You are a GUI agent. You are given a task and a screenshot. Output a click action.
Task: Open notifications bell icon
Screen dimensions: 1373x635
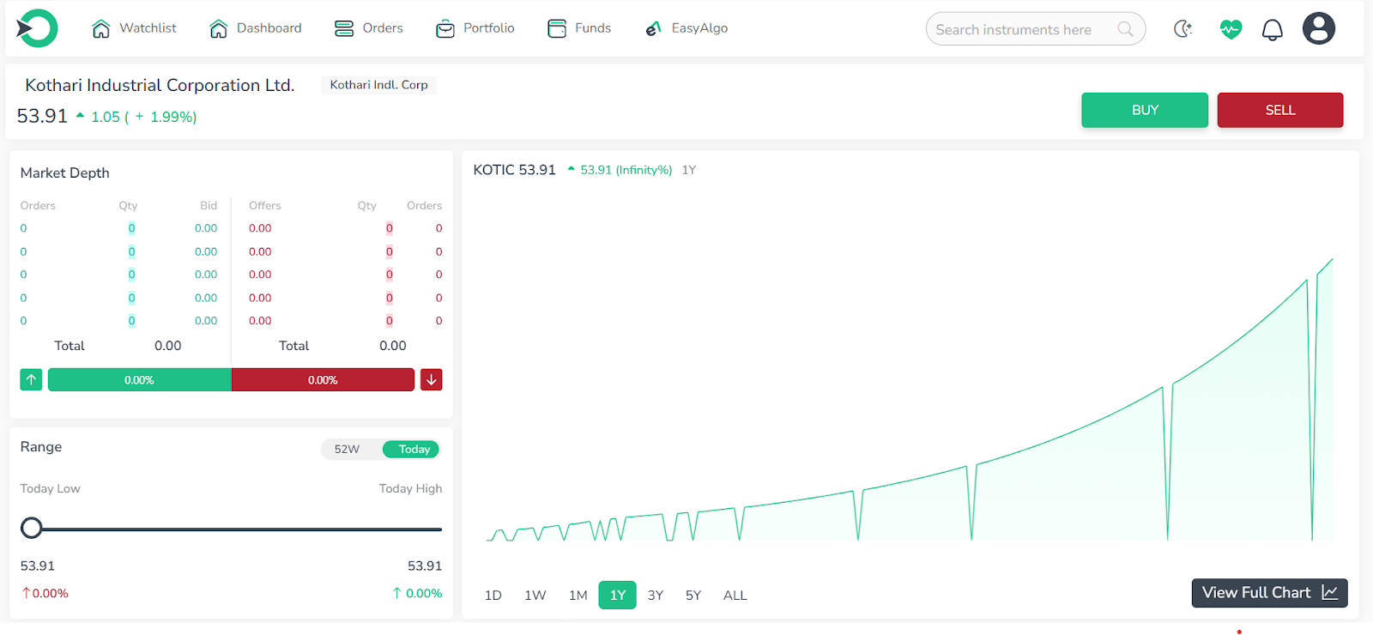tap(1273, 30)
